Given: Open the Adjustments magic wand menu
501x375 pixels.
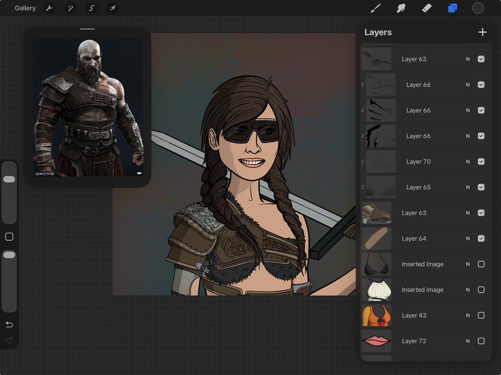Looking at the screenshot, I should tap(70, 8).
